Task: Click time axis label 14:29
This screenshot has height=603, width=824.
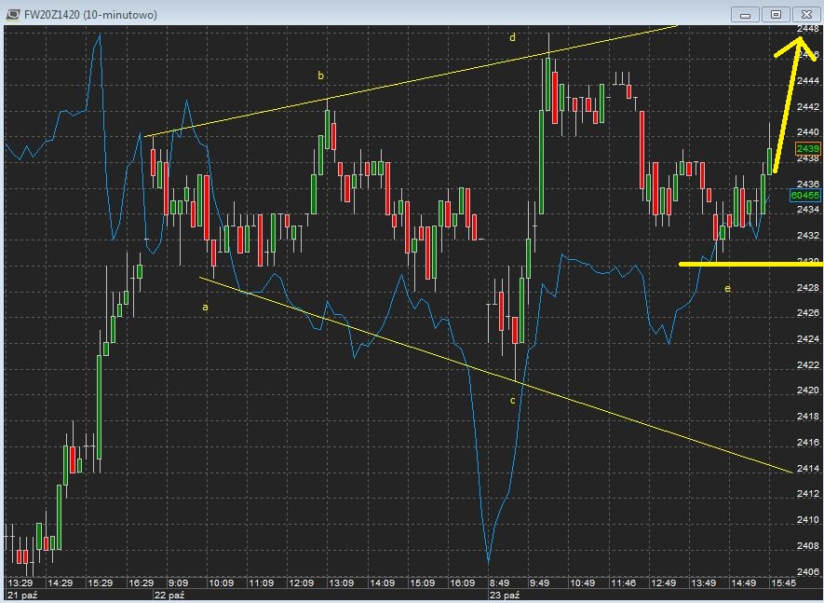Action: (61, 582)
